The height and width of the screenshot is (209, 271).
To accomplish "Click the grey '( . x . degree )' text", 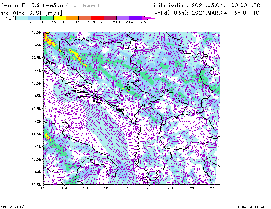I will tap(83, 5).
